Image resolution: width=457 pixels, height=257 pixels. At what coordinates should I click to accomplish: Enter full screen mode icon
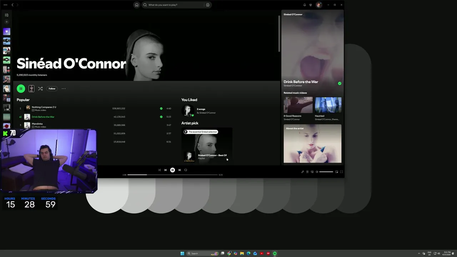tap(341, 172)
